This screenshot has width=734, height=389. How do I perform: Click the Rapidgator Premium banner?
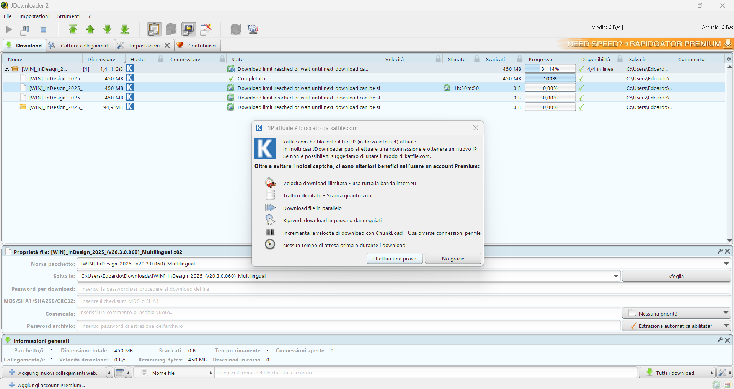coord(646,44)
